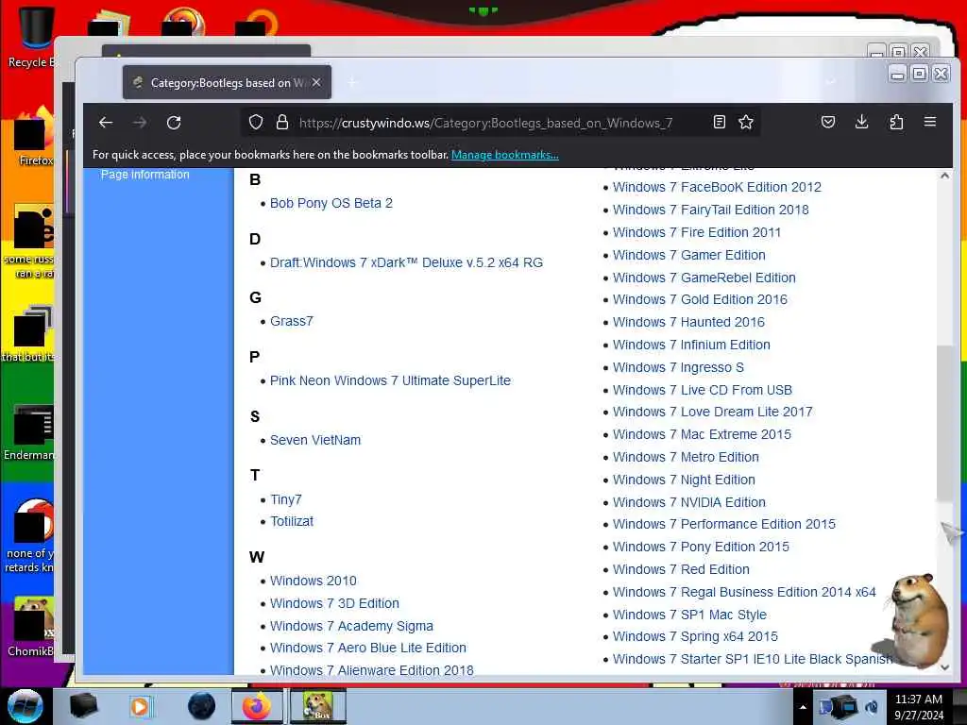Open Page information sidebar link
Viewport: 967px width, 725px height.
(x=144, y=175)
